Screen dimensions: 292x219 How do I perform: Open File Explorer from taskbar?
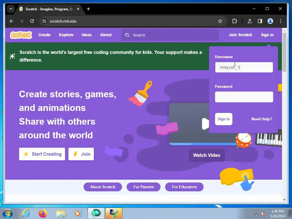pyautogui.click(x=61, y=214)
